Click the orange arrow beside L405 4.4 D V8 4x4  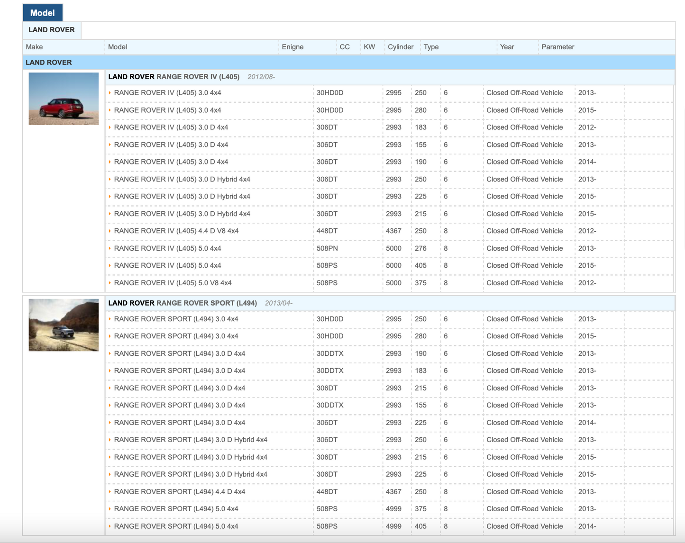(110, 231)
